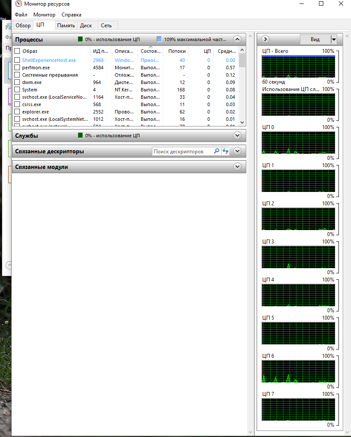Collapse the Процессы section
The width and height of the screenshot is (351, 437).
[x=237, y=39]
